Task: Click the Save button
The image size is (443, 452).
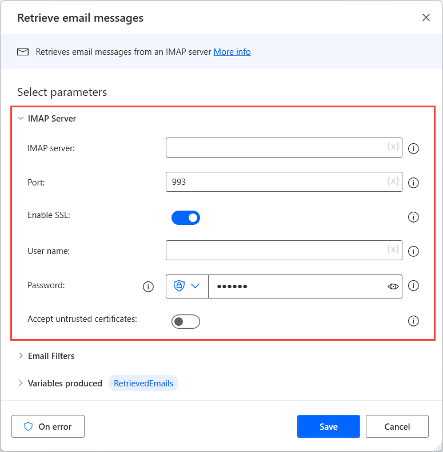Action: click(329, 426)
